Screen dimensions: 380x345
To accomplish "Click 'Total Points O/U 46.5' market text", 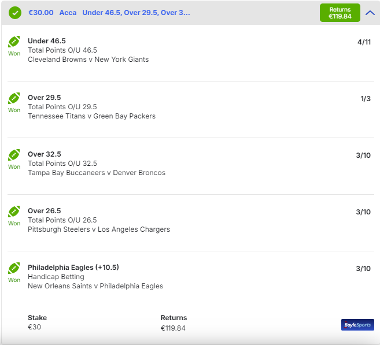I will tap(62, 50).
